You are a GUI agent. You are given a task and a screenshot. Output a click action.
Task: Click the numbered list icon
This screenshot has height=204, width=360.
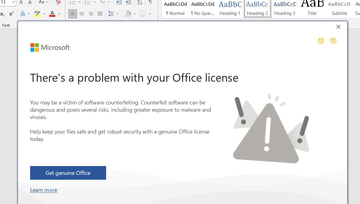click(x=88, y=2)
